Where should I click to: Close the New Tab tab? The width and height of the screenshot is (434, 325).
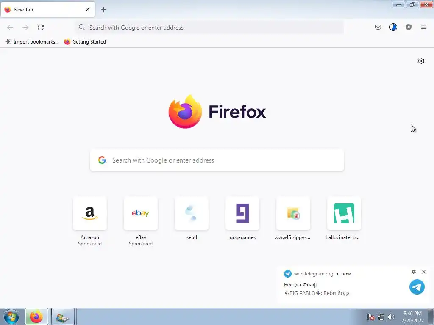click(x=88, y=9)
